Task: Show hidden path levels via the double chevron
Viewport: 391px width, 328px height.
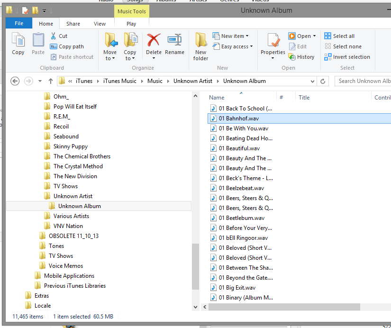Action: [70, 81]
